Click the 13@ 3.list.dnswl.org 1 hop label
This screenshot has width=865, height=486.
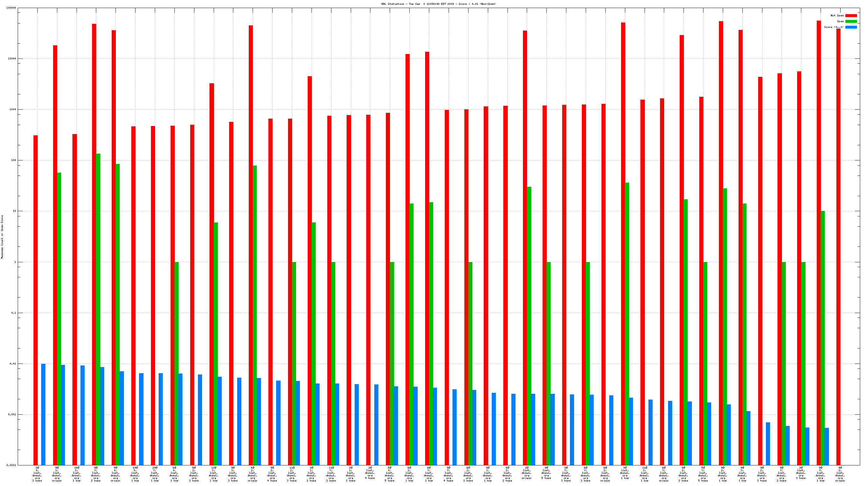pos(214,473)
